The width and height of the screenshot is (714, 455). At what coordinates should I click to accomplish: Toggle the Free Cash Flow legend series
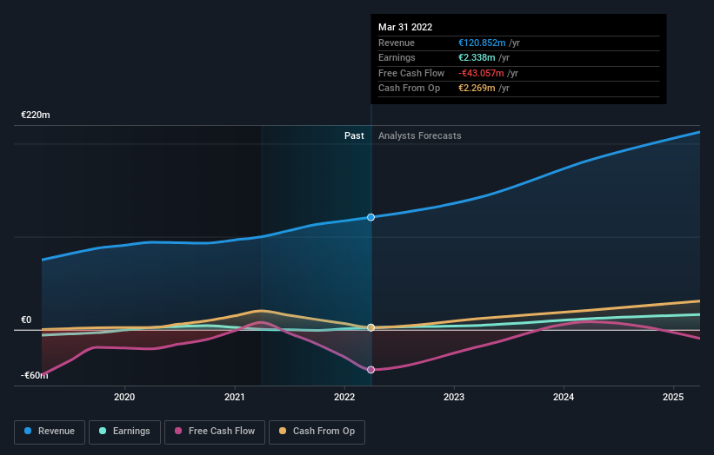click(x=215, y=432)
